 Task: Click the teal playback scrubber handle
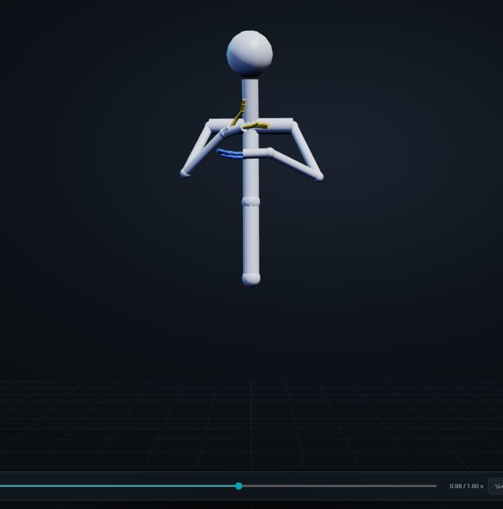point(238,486)
